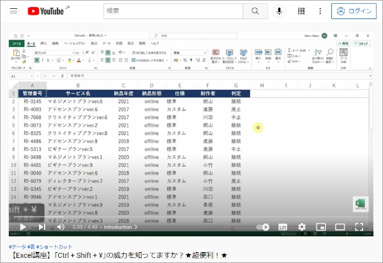Image resolution: width=383 pixels, height=263 pixels.
Task: Open the Excel font size dropdown
Action: tap(83, 53)
